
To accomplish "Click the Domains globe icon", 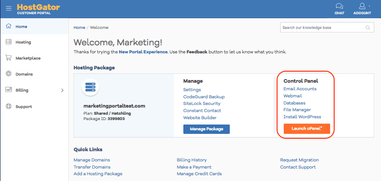I will pos(8,74).
